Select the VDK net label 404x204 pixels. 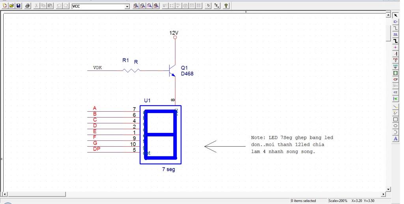[x=97, y=68]
